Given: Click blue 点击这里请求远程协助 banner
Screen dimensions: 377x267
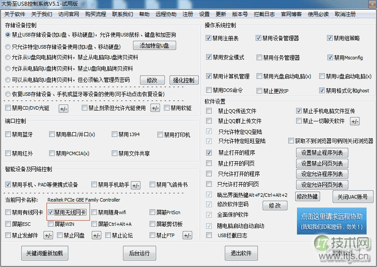Looking at the screenshot, I should (x=331, y=221).
